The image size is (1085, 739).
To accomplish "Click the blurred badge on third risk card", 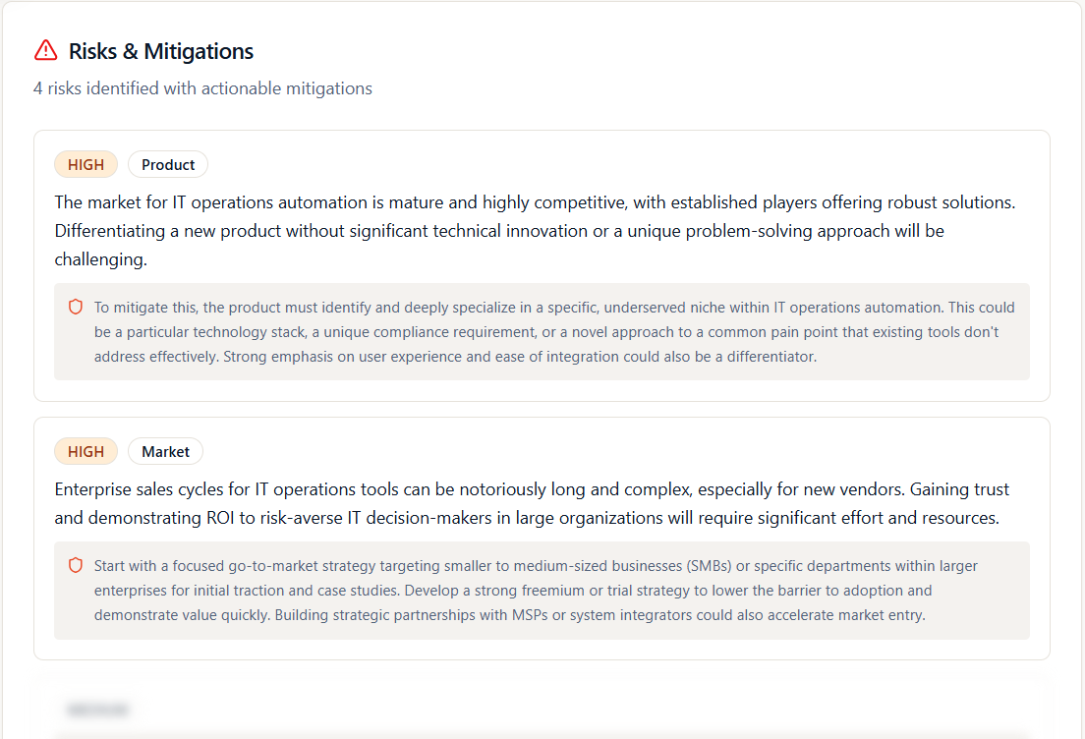I will coord(97,710).
